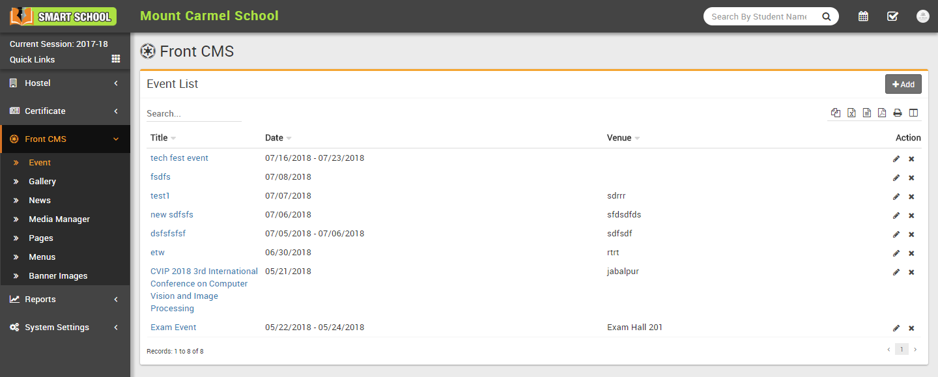Print the event list
The height and width of the screenshot is (377, 938).
coord(898,113)
